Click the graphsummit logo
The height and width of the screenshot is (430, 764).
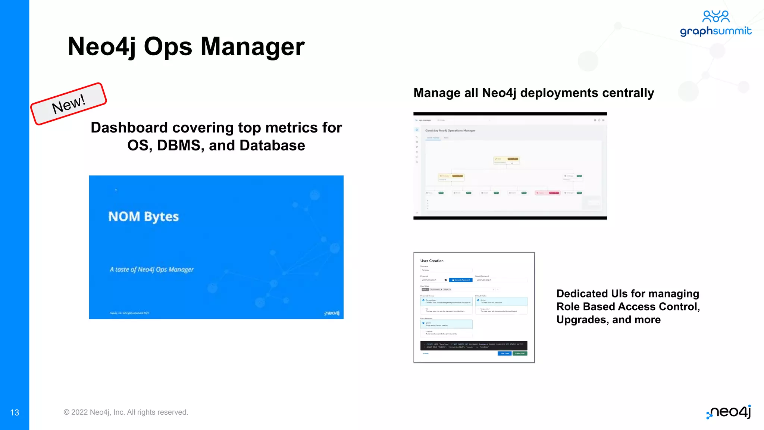[716, 23]
